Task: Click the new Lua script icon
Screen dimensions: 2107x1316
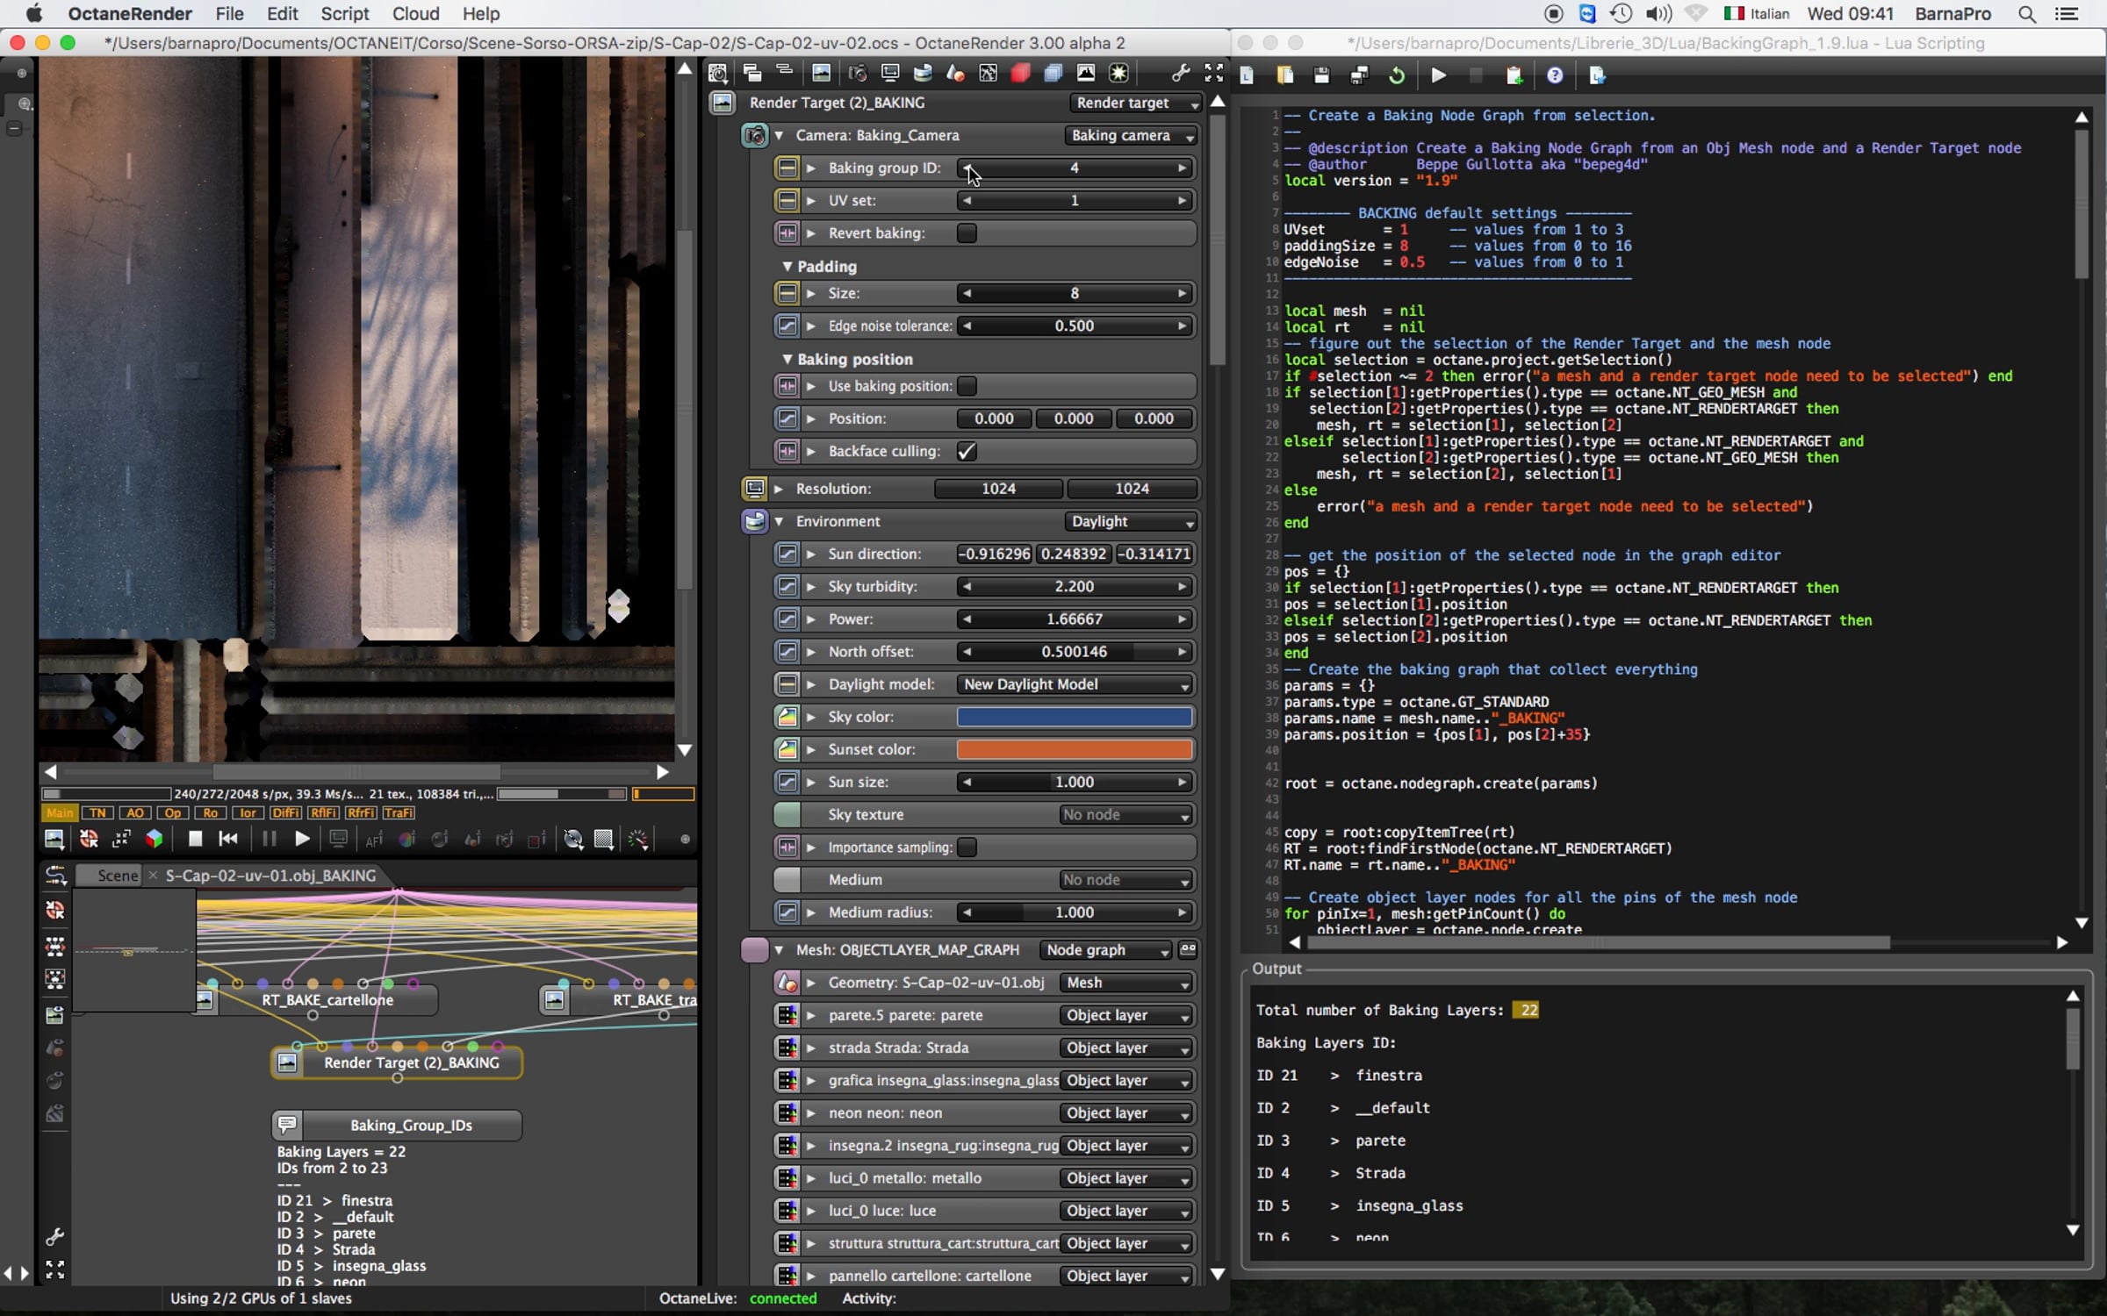Action: tap(1248, 75)
